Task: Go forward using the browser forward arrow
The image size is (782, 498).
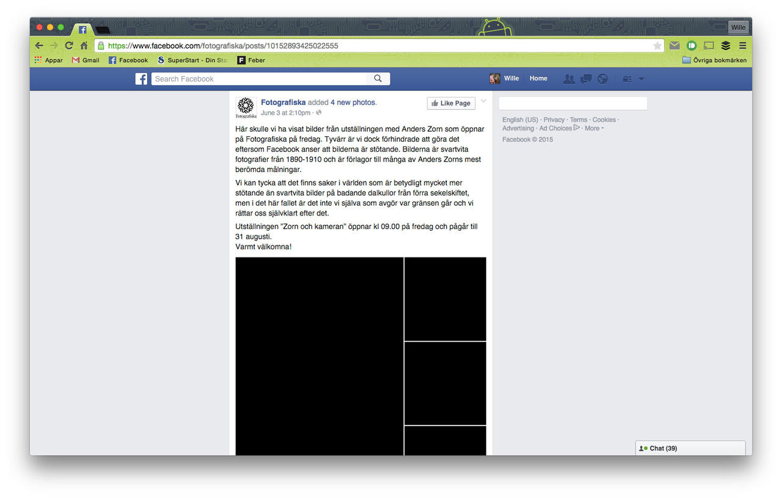Action: tap(54, 46)
